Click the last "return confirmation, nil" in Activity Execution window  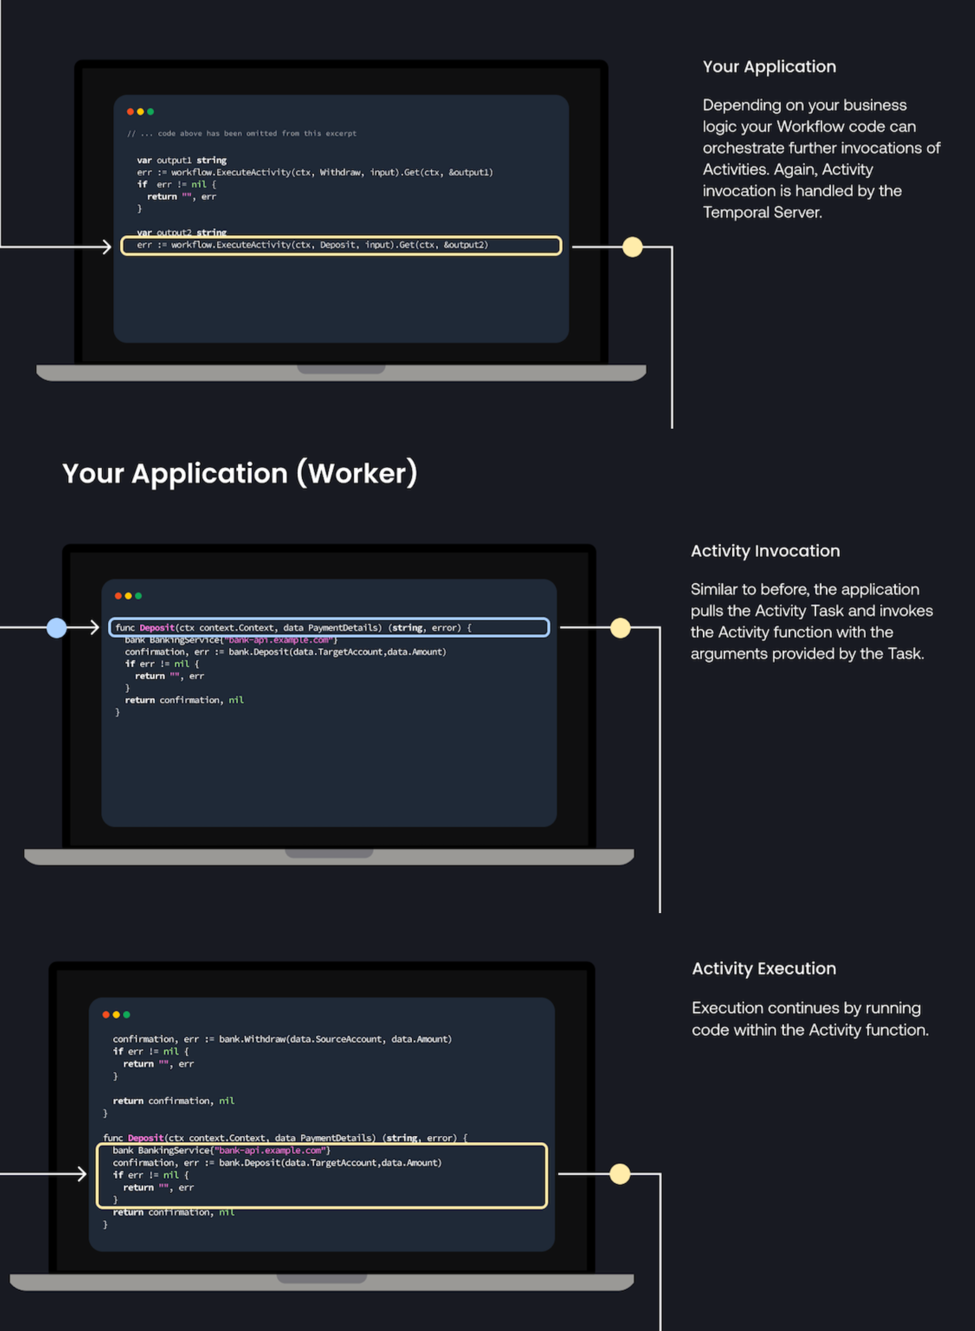174,1212
